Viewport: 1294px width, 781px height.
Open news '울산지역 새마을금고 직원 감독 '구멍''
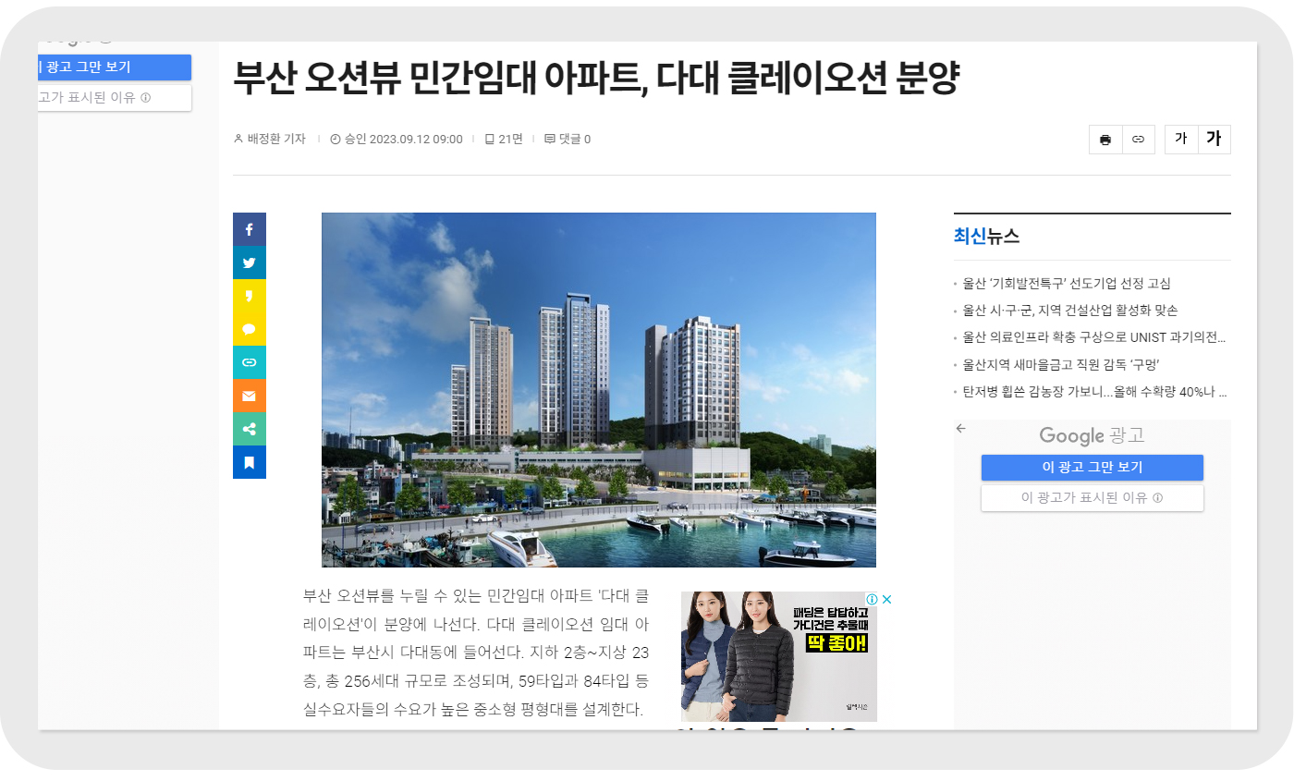tap(1061, 364)
